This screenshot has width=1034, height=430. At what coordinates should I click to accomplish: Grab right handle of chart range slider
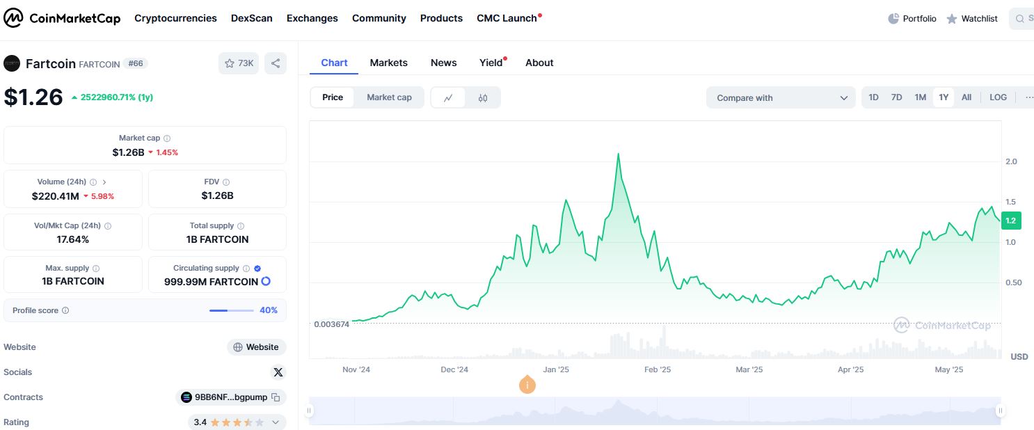(x=1000, y=411)
